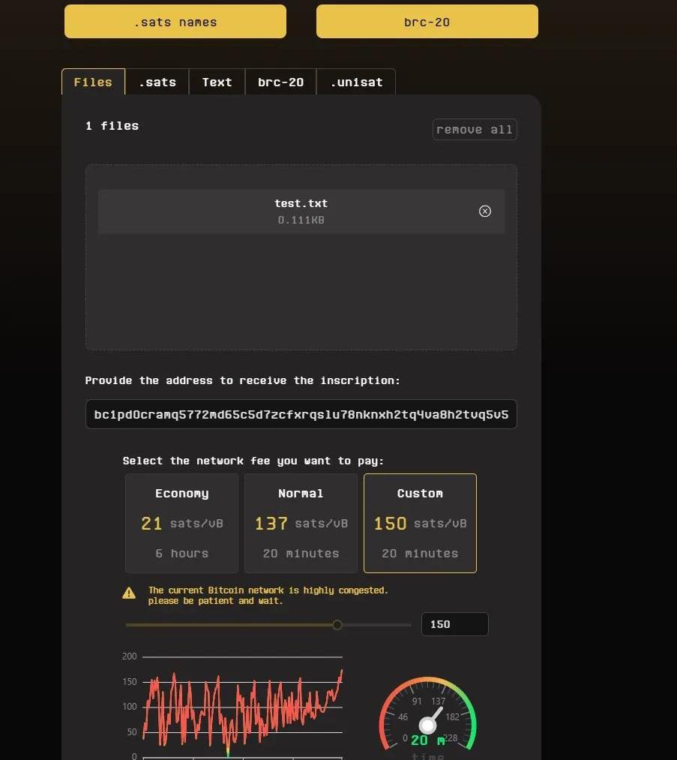Click the empty file drop area
Viewport: 677px width, 760px height.
tap(301, 293)
